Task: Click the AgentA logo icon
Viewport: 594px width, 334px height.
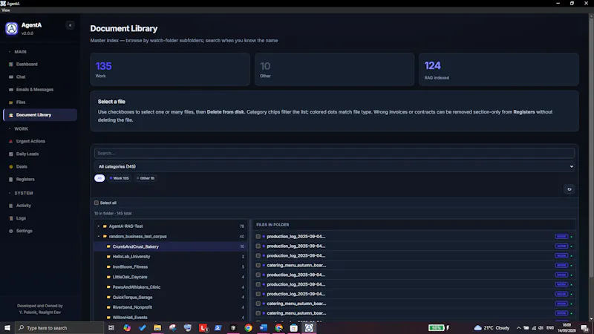Action: [x=12, y=28]
